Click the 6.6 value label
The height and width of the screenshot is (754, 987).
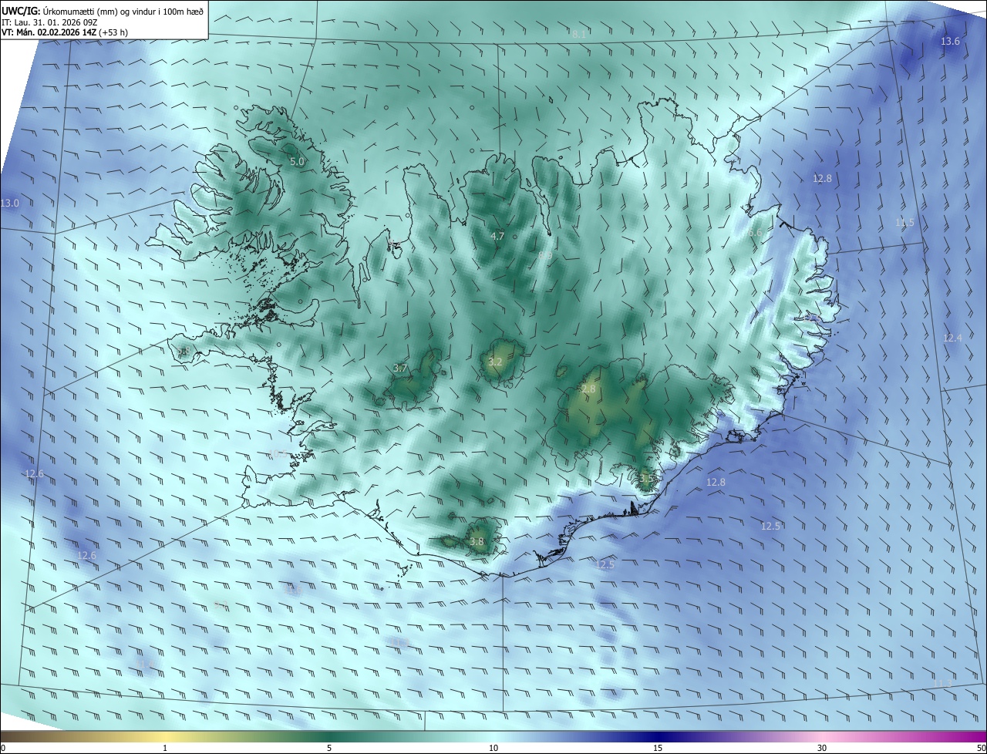click(x=755, y=233)
